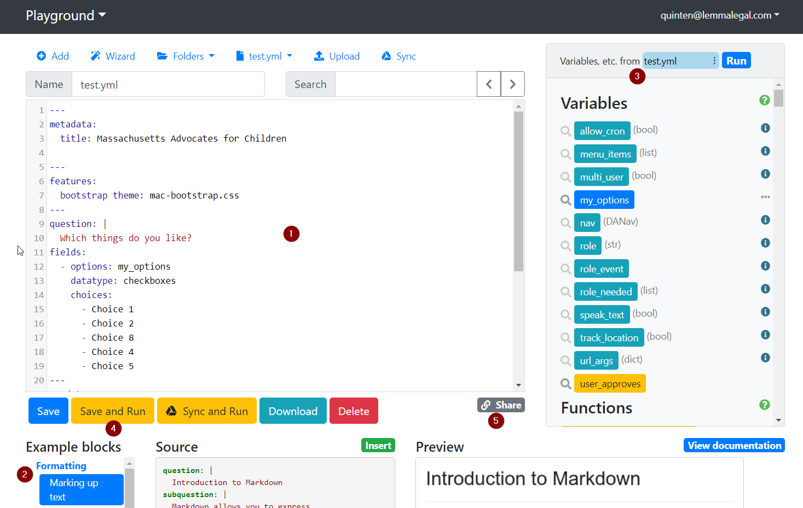Open info icon for nav variable
The image size is (803, 508).
pyautogui.click(x=765, y=220)
